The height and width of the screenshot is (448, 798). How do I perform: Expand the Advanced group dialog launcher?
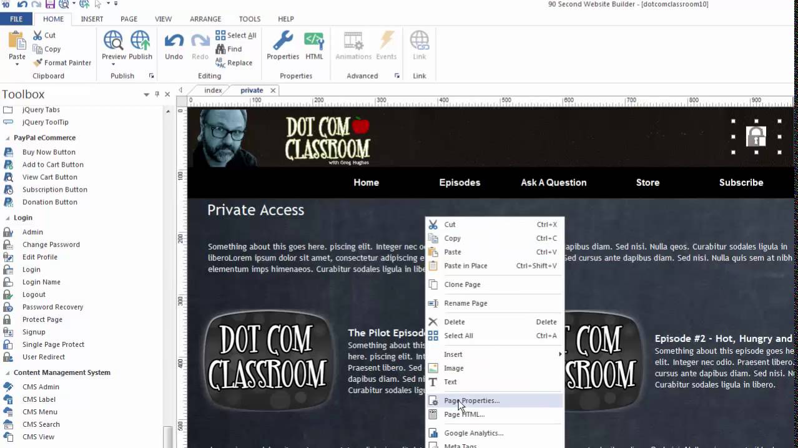tap(397, 76)
